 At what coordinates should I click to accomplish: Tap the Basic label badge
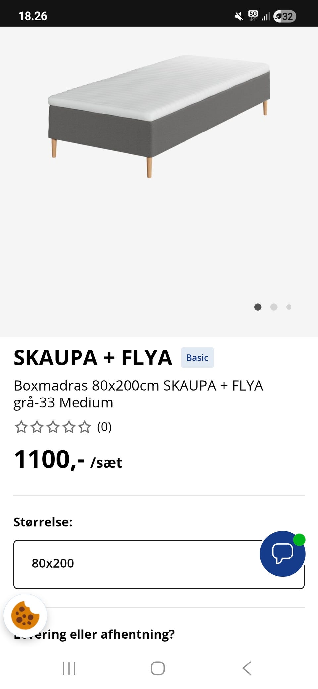click(x=197, y=358)
